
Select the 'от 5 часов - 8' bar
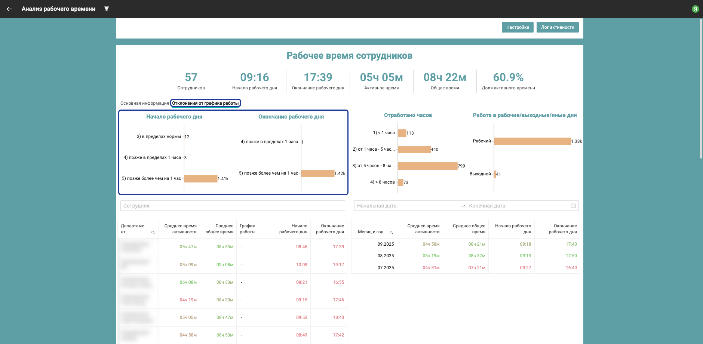click(x=427, y=166)
